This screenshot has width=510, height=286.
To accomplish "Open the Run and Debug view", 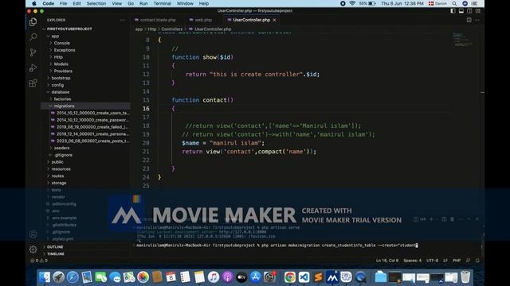I will pos(33,68).
